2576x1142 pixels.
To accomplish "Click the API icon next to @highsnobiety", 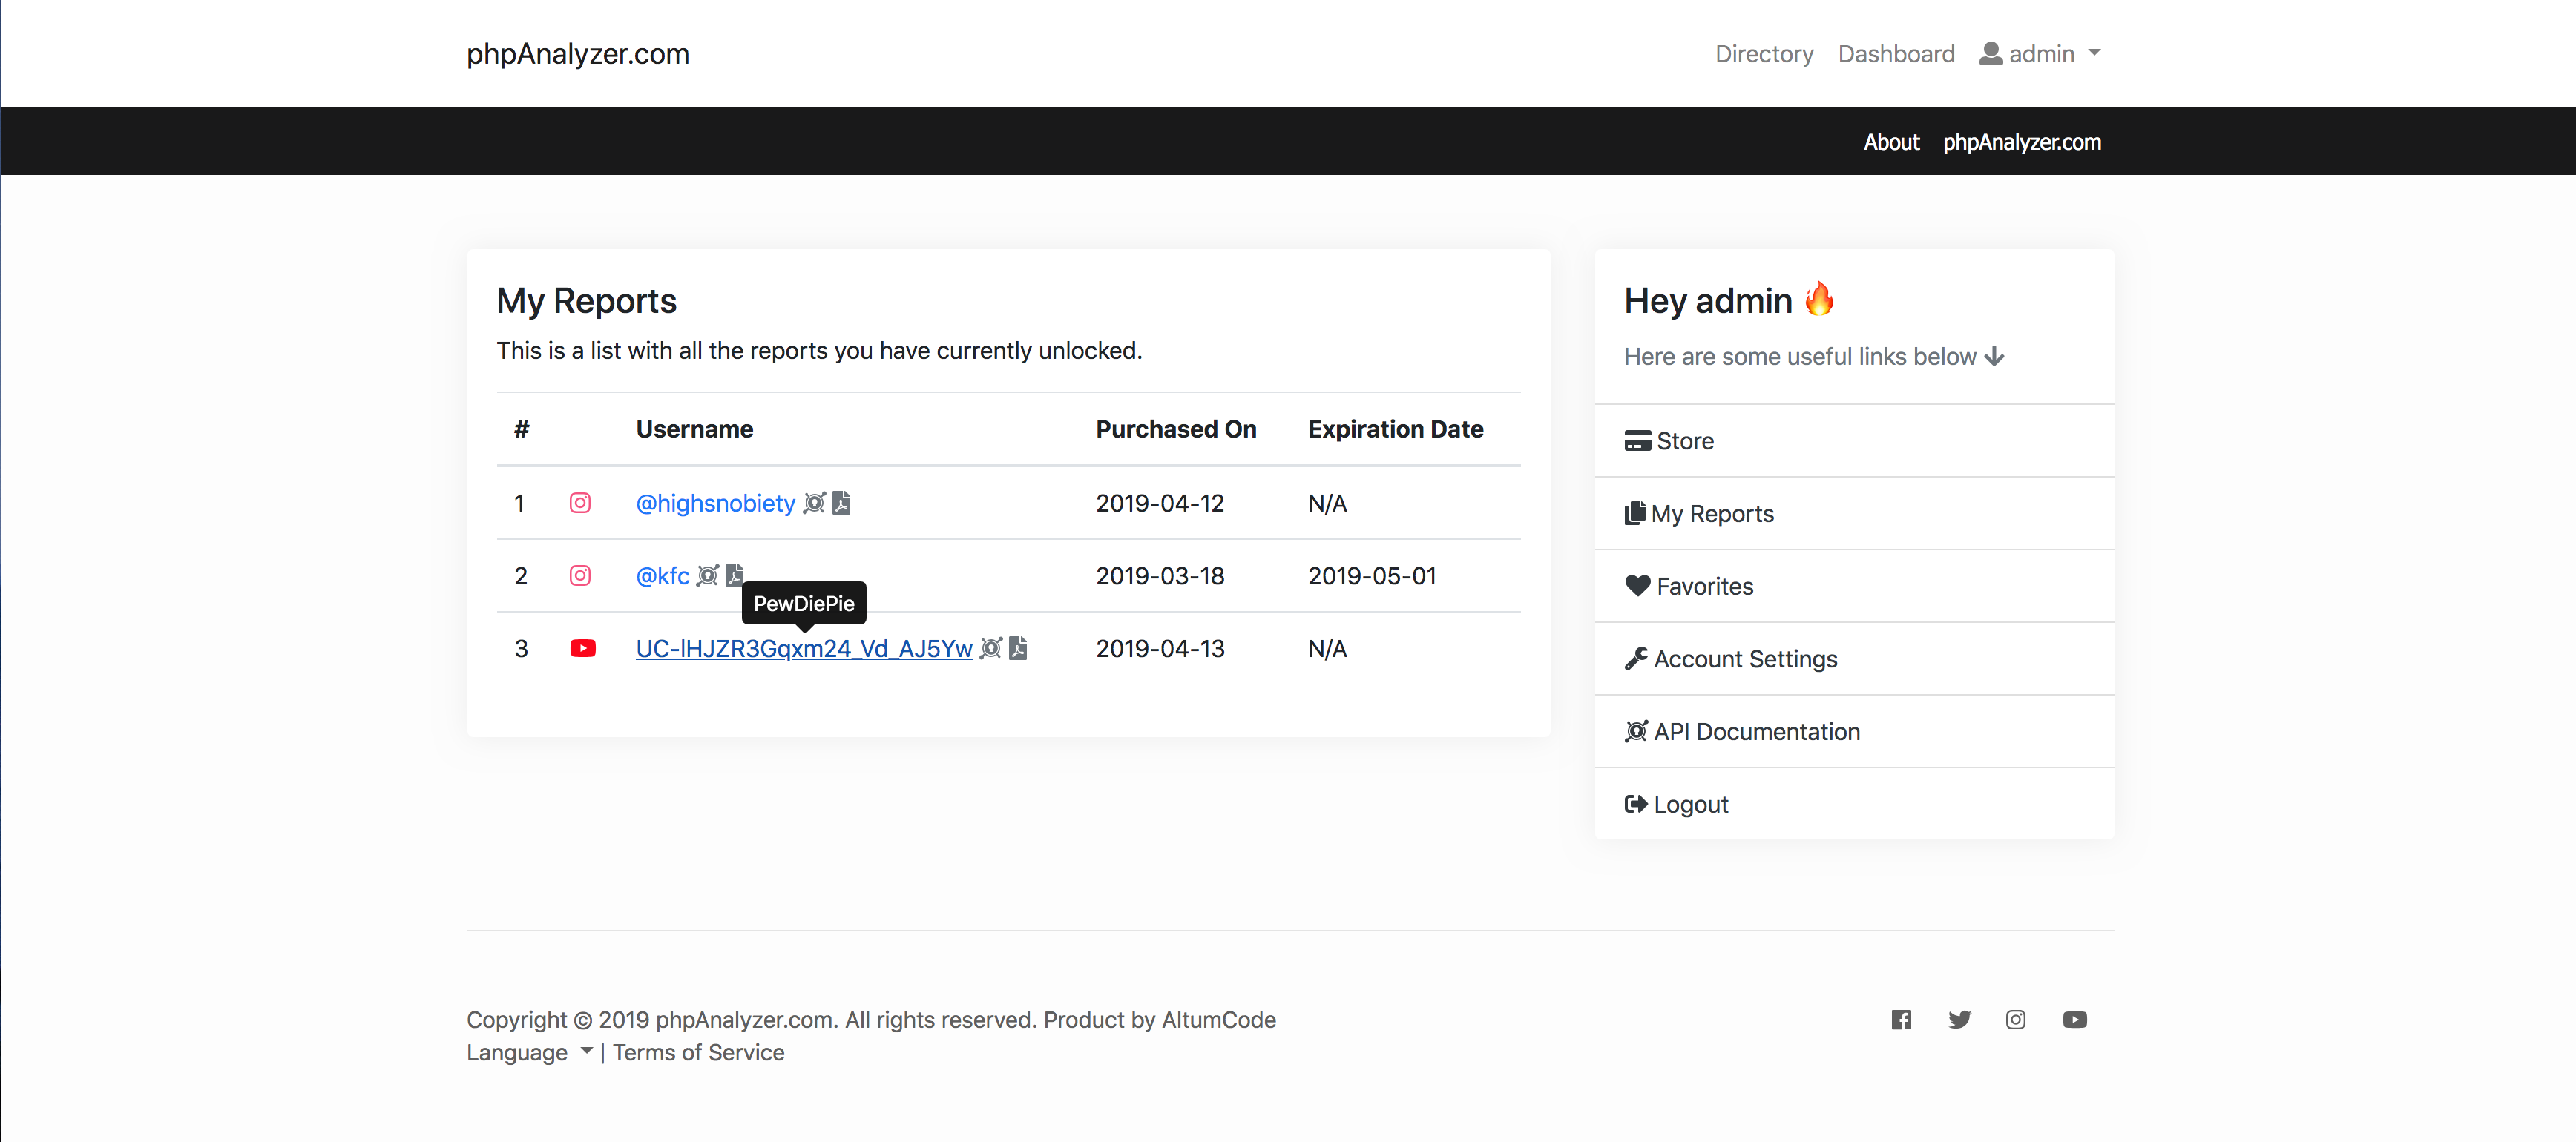I will (814, 503).
